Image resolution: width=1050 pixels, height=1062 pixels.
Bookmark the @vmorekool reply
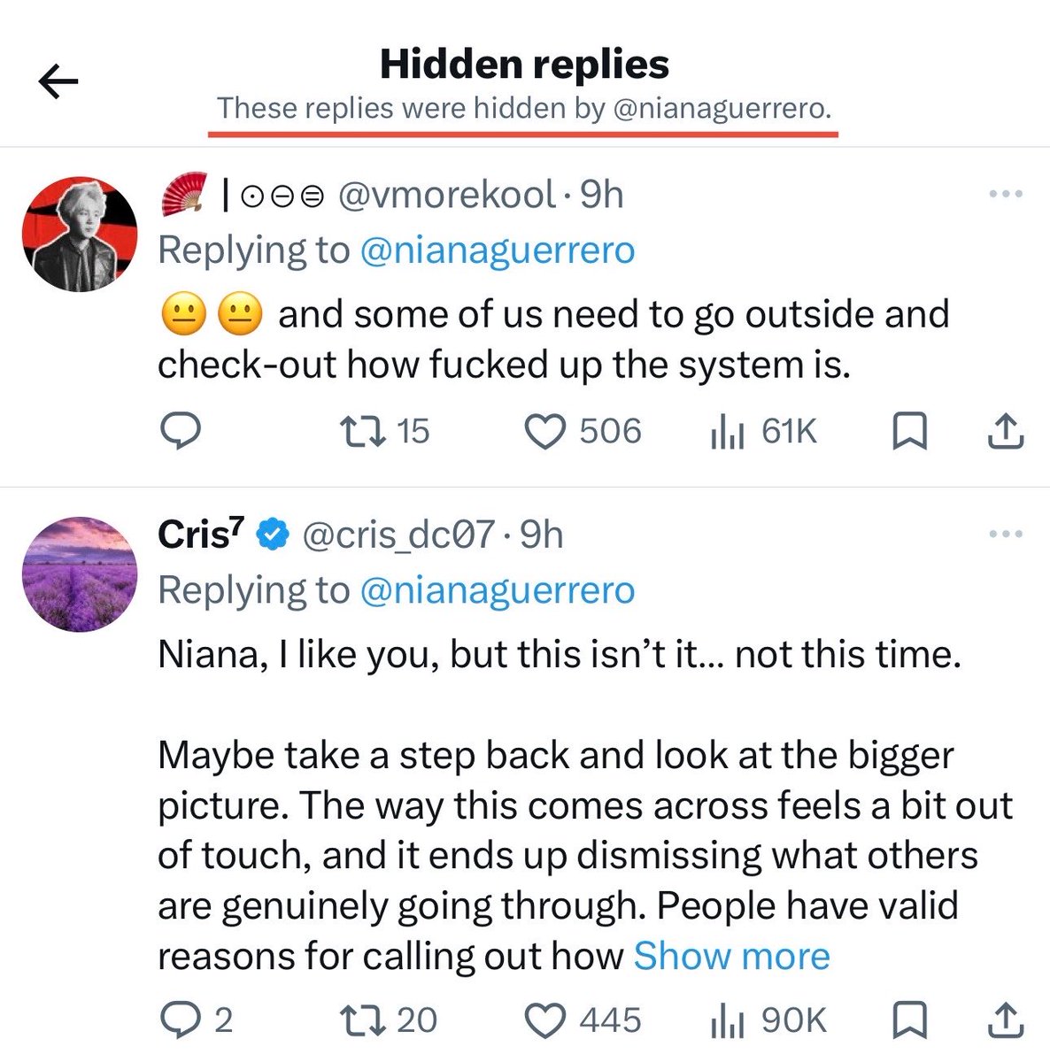[x=909, y=432]
